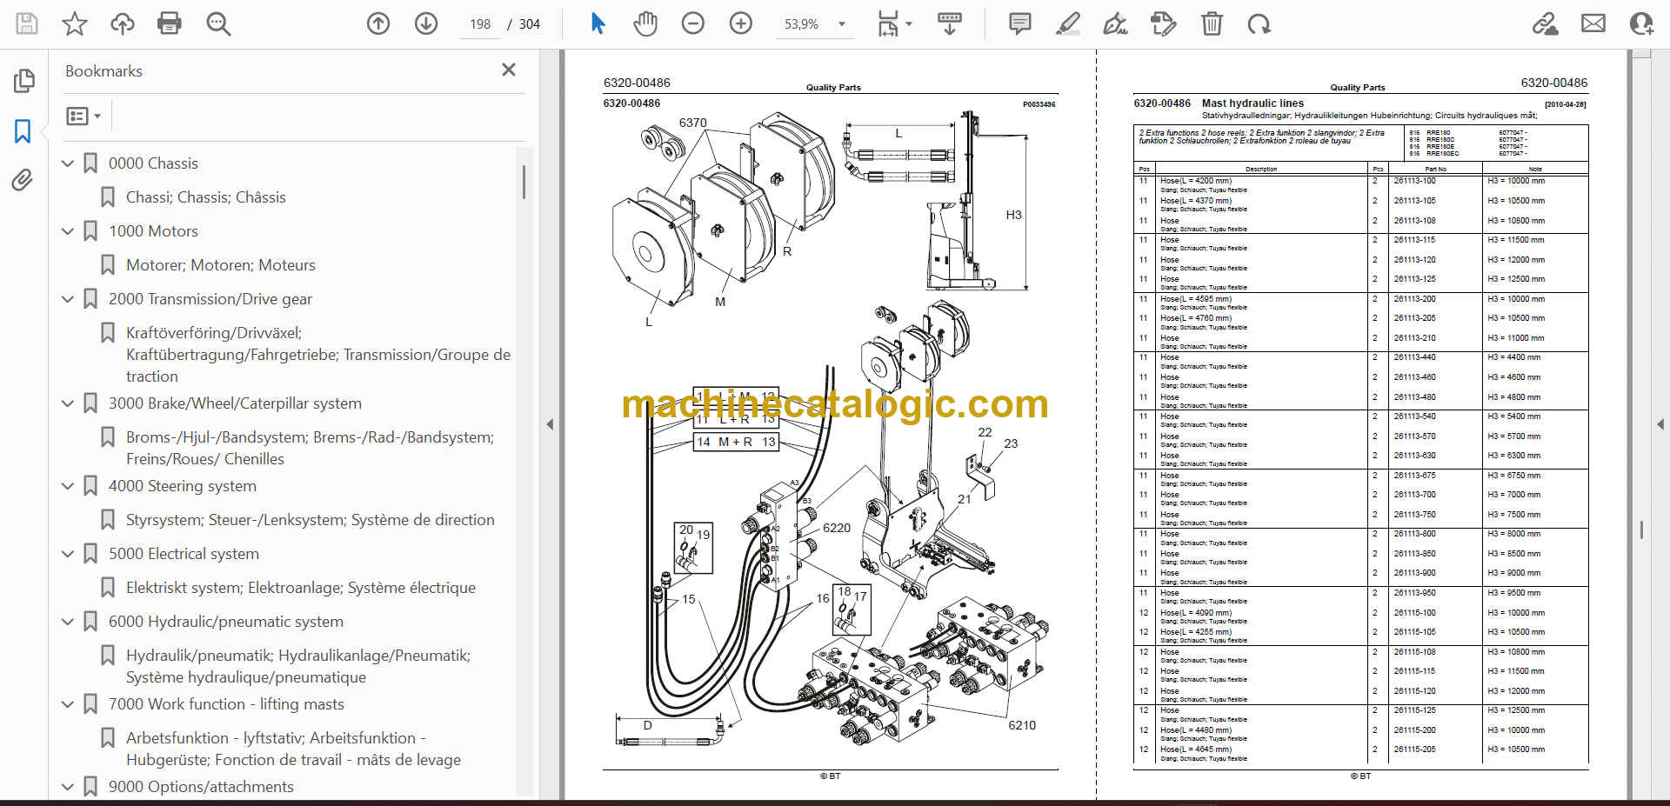This screenshot has height=806, width=1670.
Task: Collapse the 7000 Work function bookmark
Action: (68, 704)
